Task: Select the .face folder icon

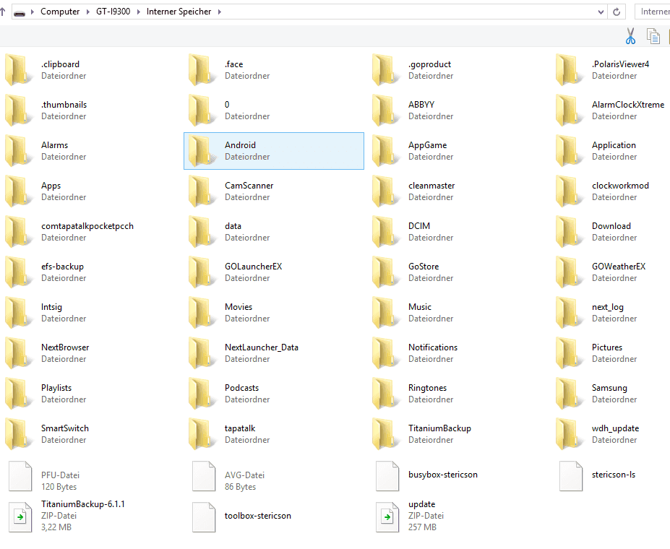Action: (x=202, y=70)
